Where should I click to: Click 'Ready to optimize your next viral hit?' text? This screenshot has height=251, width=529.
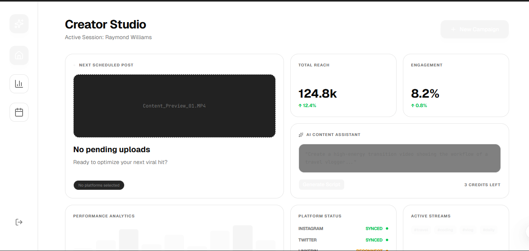click(x=121, y=162)
